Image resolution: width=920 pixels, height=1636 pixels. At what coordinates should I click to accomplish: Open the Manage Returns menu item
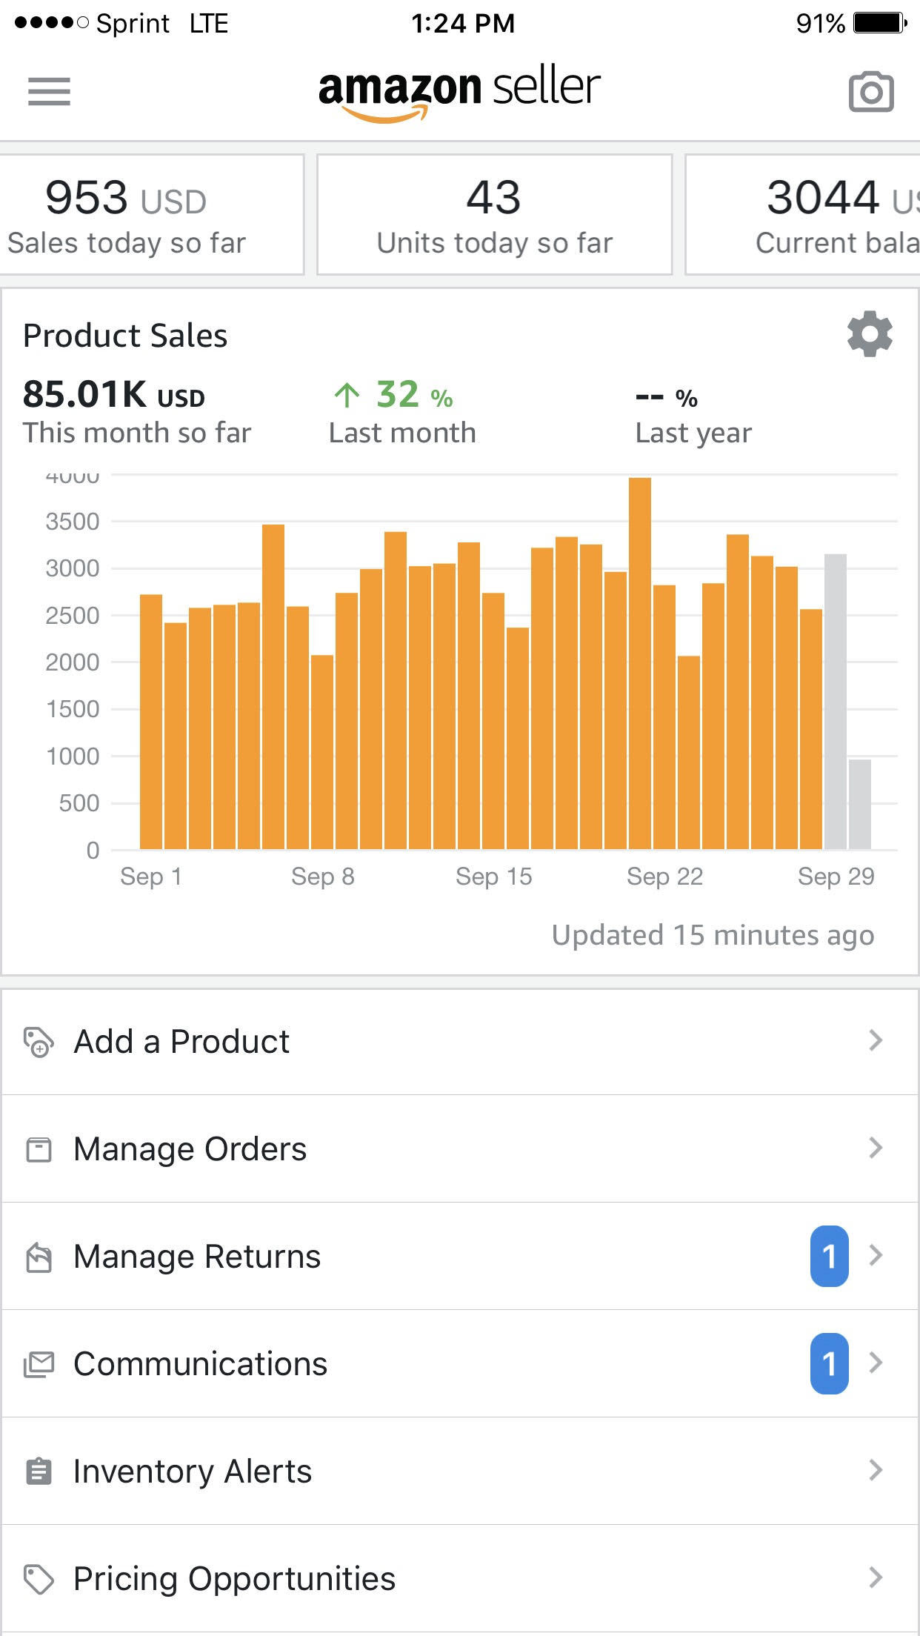[x=197, y=1257]
